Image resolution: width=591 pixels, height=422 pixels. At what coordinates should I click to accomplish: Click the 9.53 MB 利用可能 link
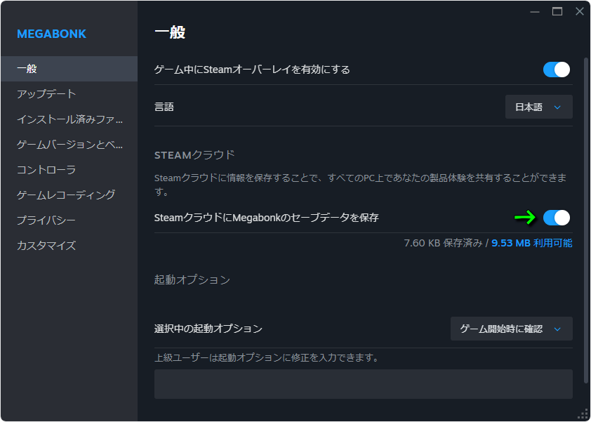coord(531,243)
